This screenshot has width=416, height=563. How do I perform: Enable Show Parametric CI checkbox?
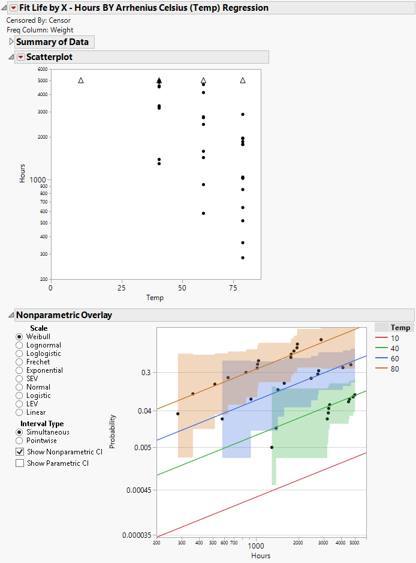[x=20, y=463]
